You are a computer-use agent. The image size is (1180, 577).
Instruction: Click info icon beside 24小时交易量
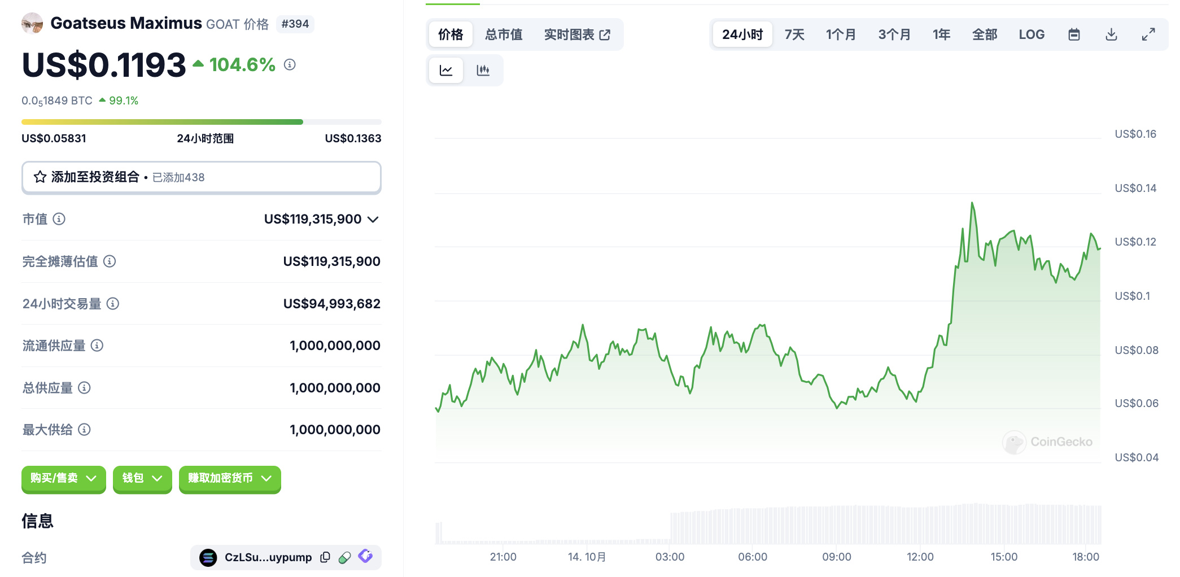coord(113,304)
